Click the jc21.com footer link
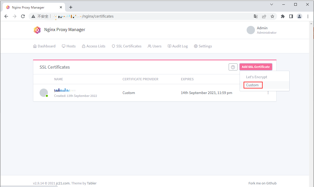The height and width of the screenshot is (187, 314). (63, 183)
